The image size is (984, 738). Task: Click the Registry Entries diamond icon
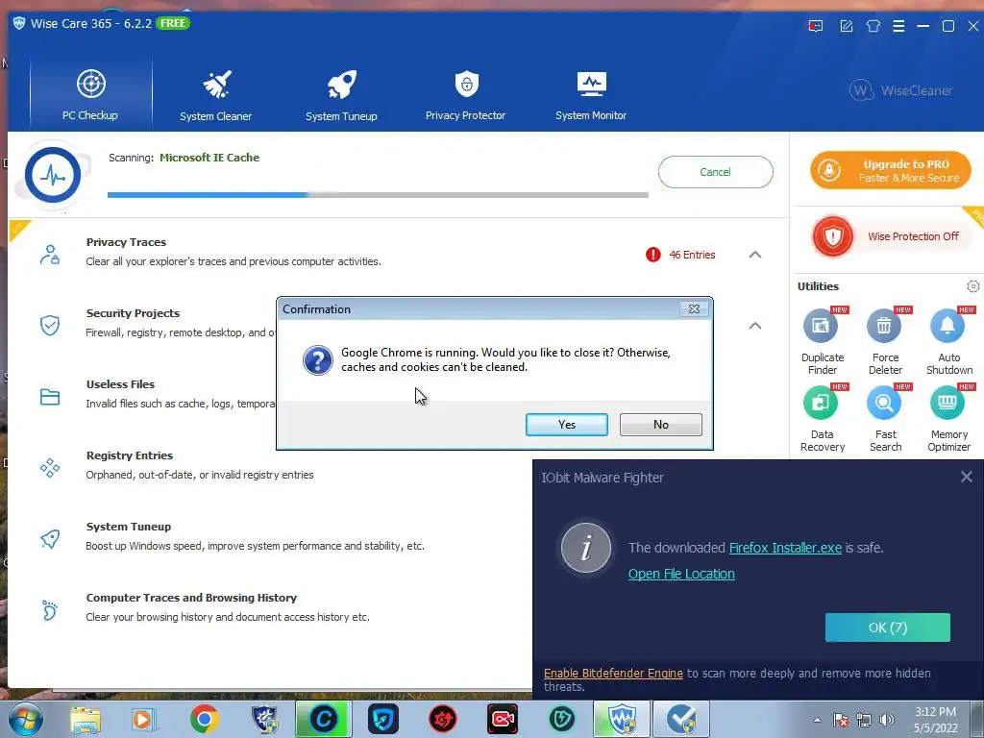tap(50, 468)
